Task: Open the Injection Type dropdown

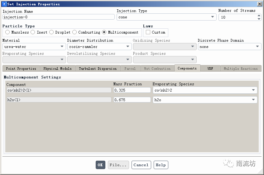Action: pyautogui.click(x=166, y=17)
